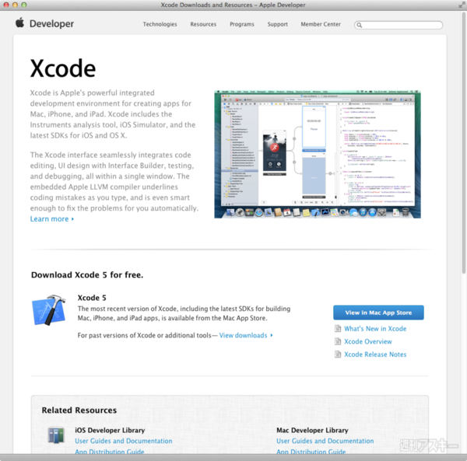Click the Xcode page heading
Screen dimensions: 467x461
[63, 68]
